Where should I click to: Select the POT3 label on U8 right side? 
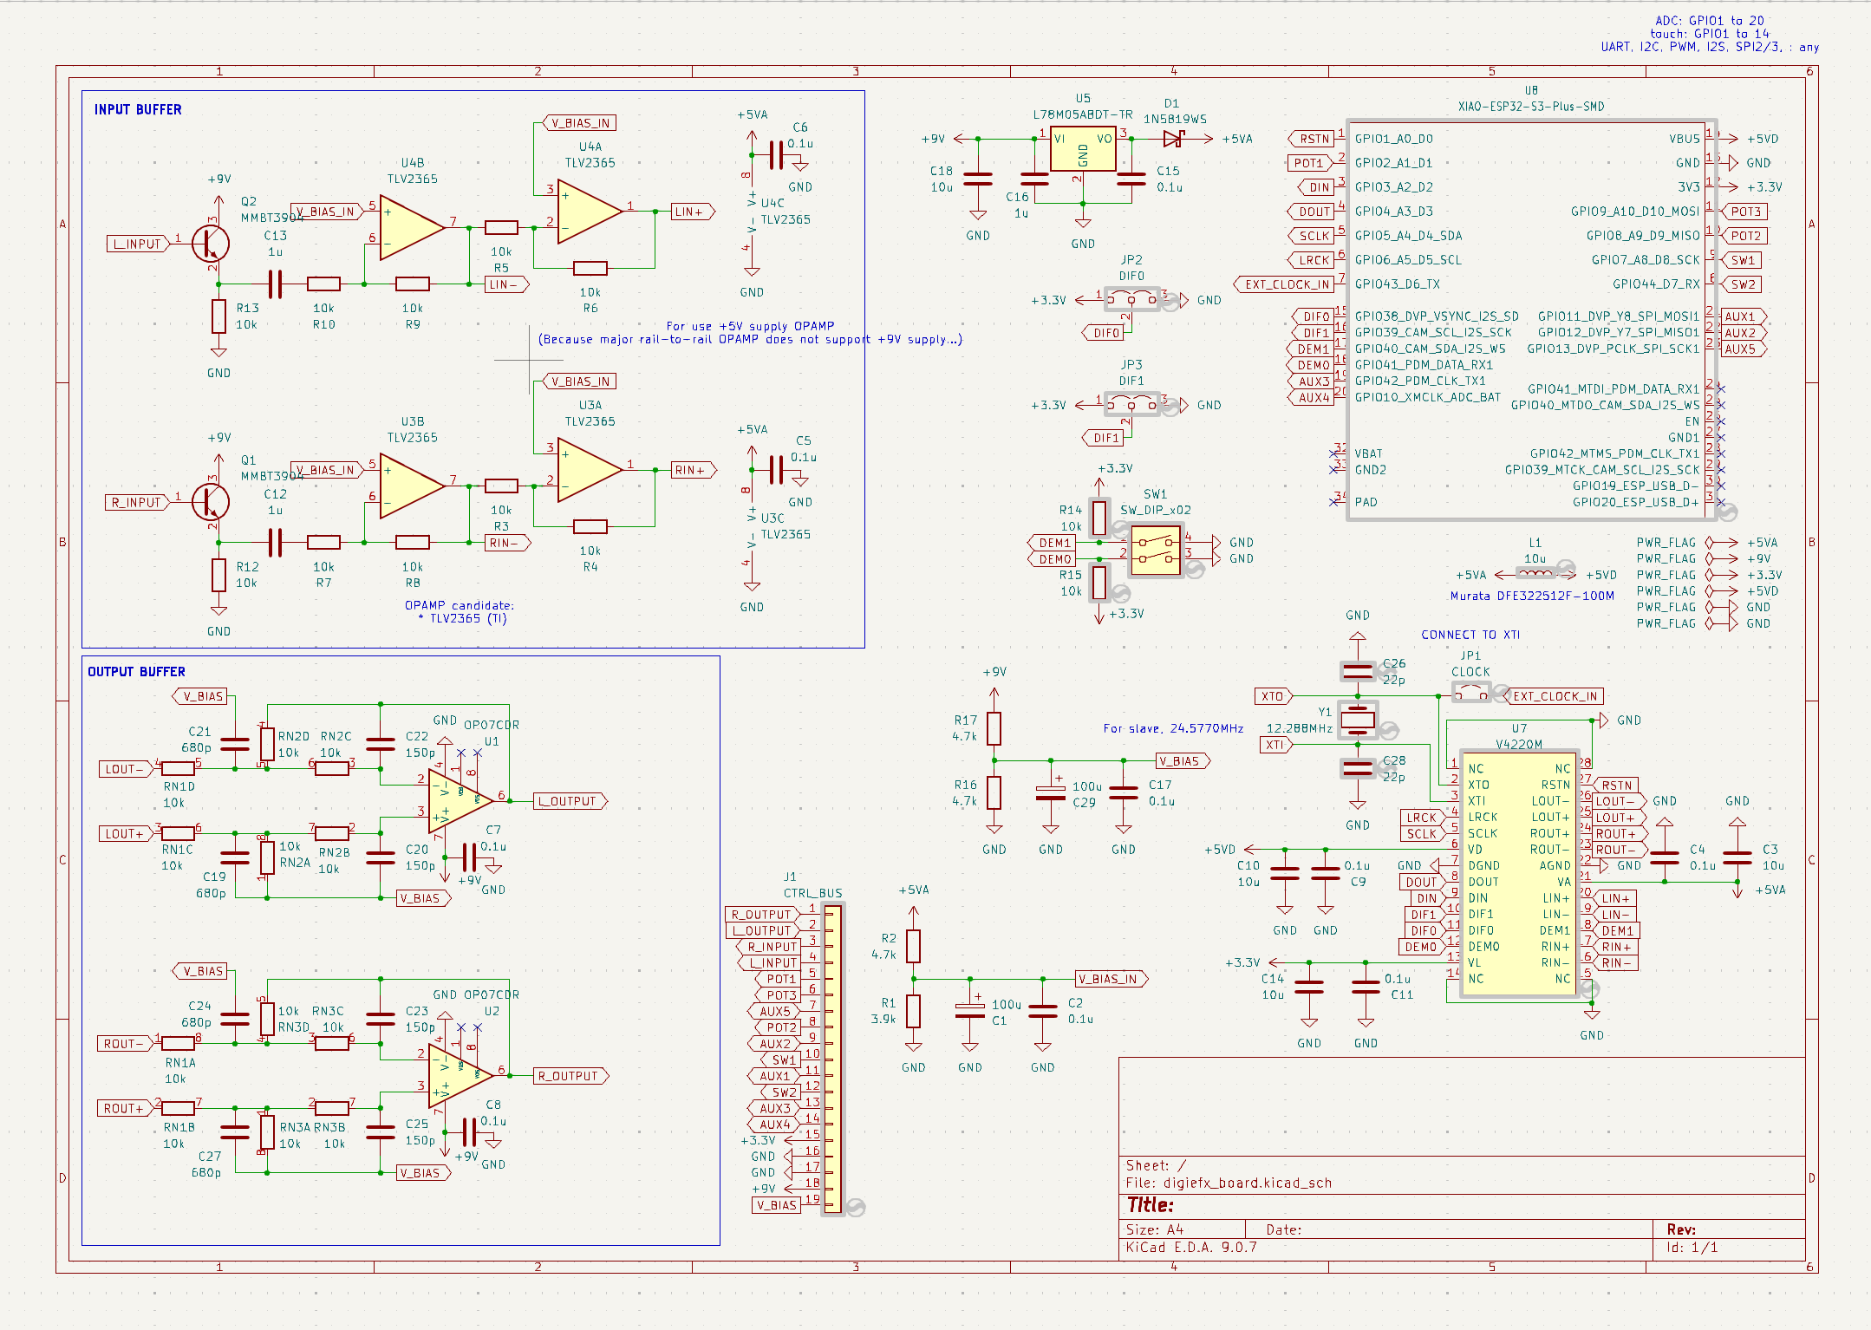pyautogui.click(x=1744, y=212)
